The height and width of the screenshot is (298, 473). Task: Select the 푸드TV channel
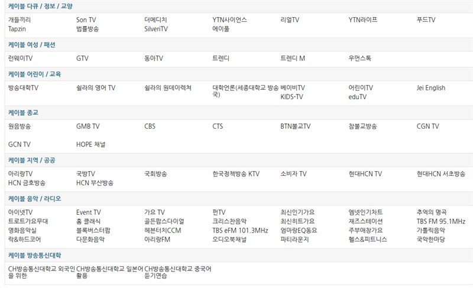click(426, 20)
